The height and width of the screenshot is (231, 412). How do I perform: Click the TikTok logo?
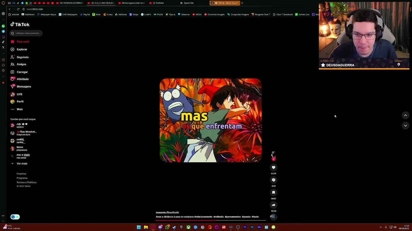point(20,24)
